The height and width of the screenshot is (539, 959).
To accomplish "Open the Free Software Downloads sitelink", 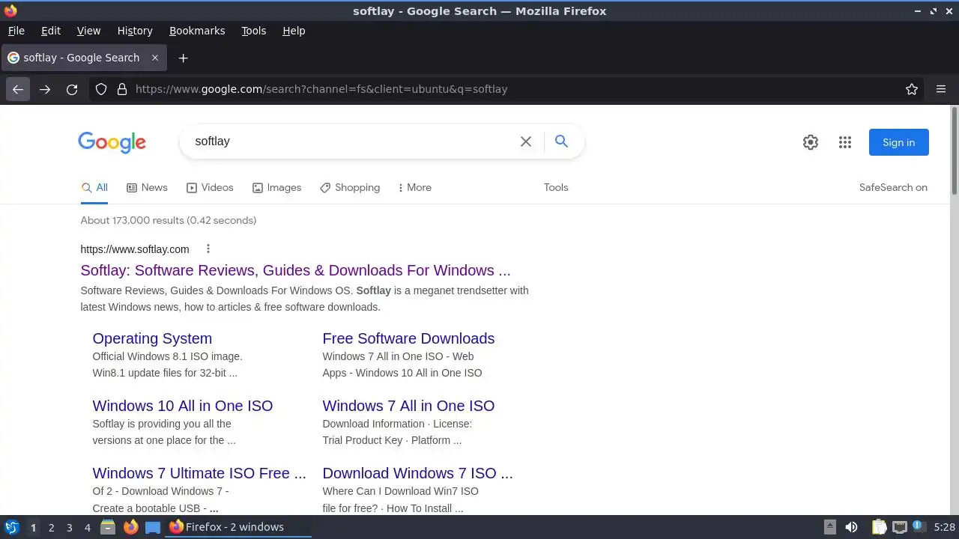I will pos(408,338).
